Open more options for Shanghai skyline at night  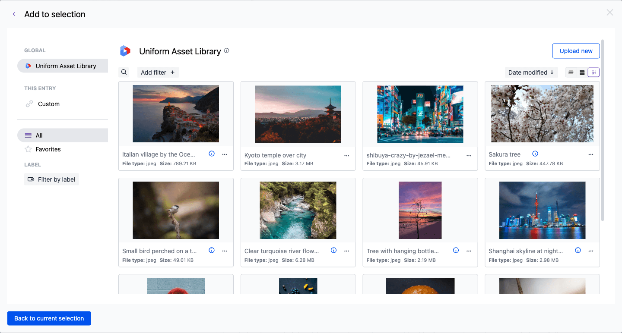(591, 251)
